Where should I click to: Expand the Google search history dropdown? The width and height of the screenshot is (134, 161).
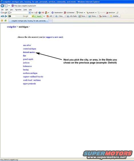30,13
